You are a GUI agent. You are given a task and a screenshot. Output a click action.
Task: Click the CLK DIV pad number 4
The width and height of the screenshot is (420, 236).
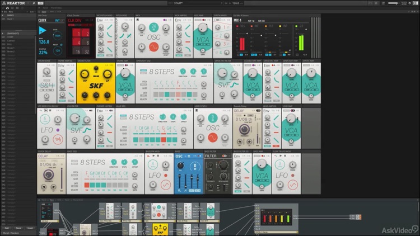coord(77,43)
